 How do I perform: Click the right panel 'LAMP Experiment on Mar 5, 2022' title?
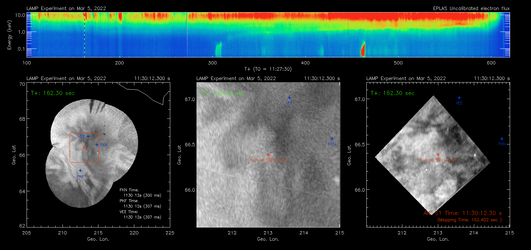pos(406,78)
